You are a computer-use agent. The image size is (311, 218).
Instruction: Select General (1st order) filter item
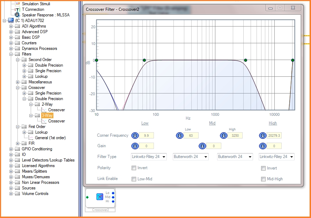point(50,138)
